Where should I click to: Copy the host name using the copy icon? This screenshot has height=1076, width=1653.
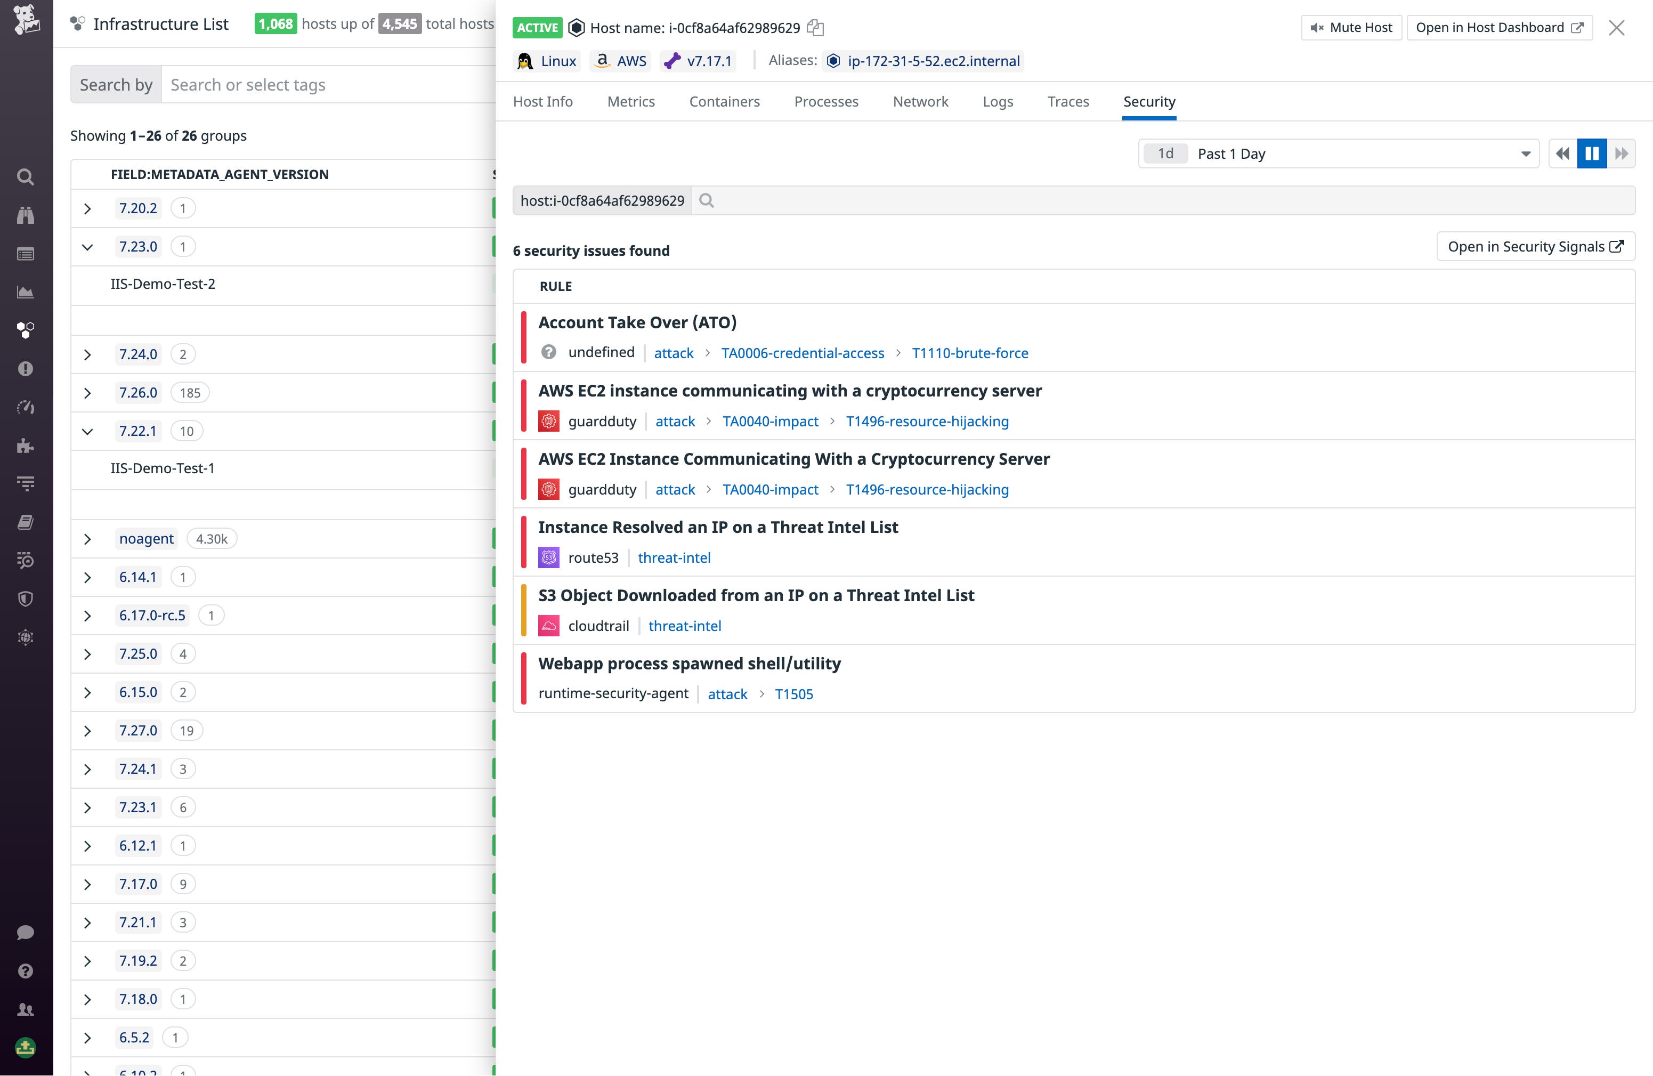815,28
